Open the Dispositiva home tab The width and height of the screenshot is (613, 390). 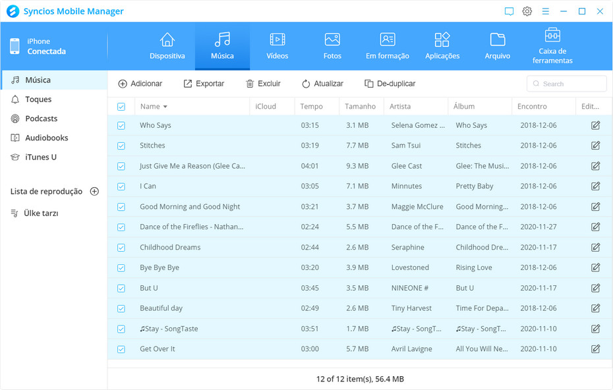pyautogui.click(x=167, y=46)
